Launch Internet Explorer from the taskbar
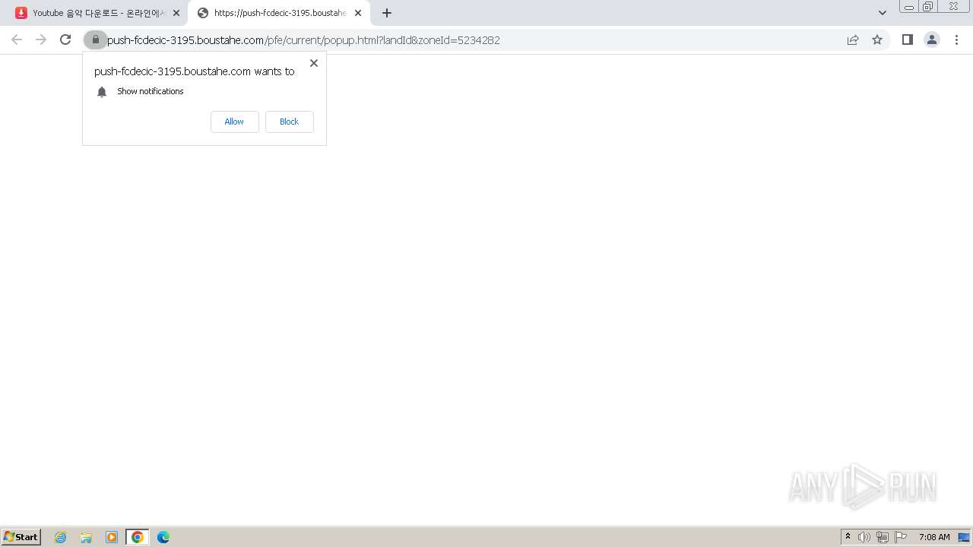 point(61,537)
